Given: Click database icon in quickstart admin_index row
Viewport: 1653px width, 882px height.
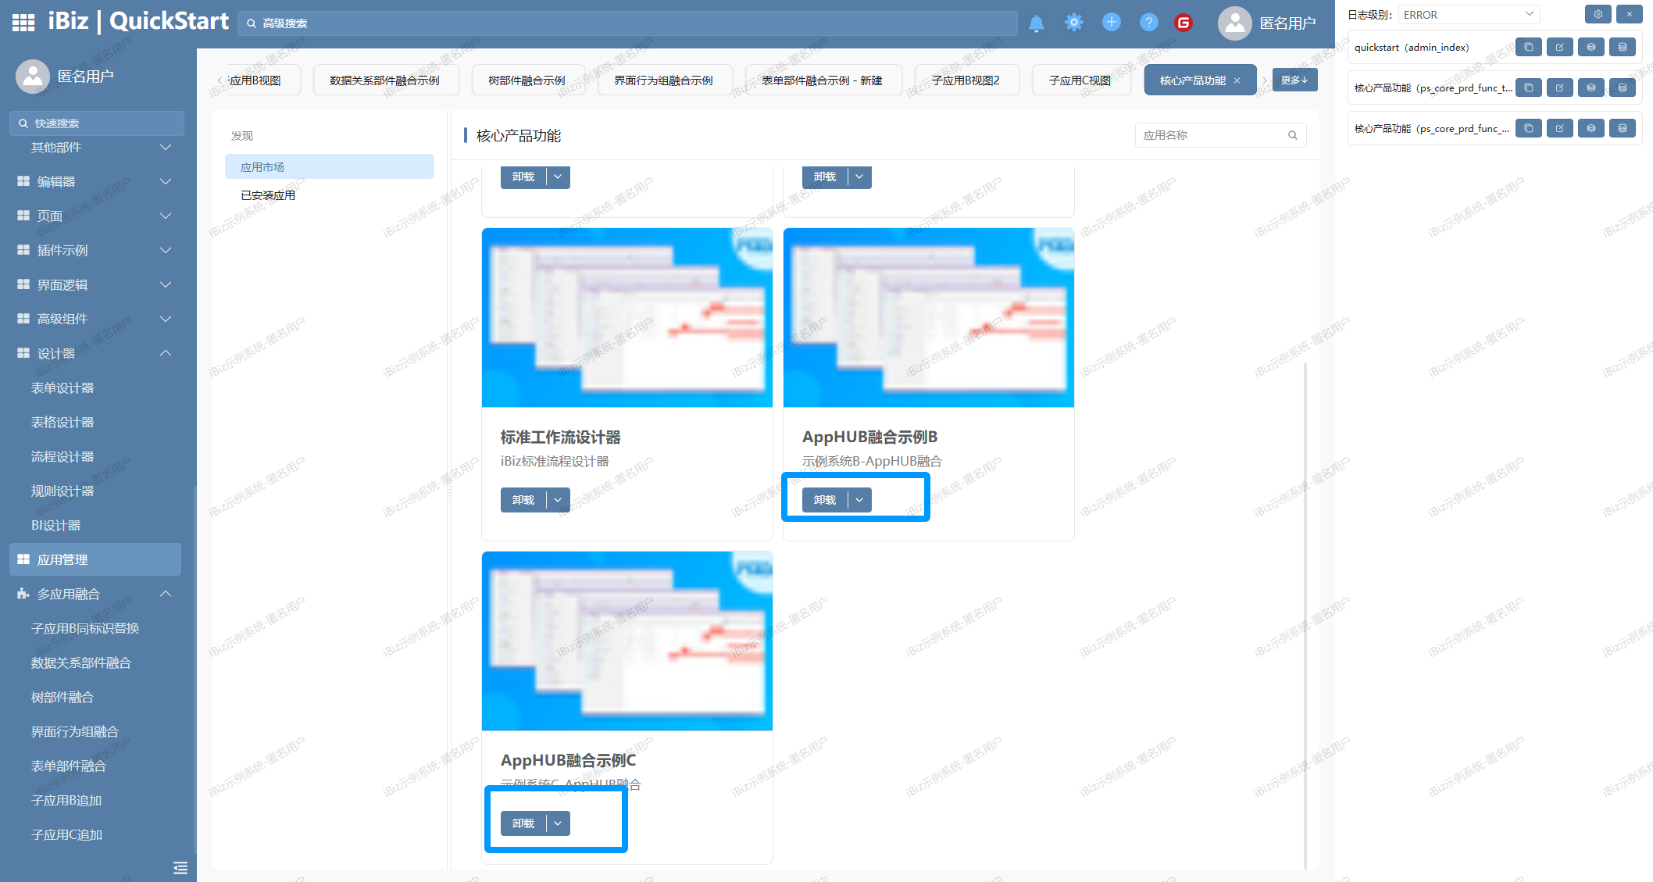Looking at the screenshot, I should point(1622,48).
